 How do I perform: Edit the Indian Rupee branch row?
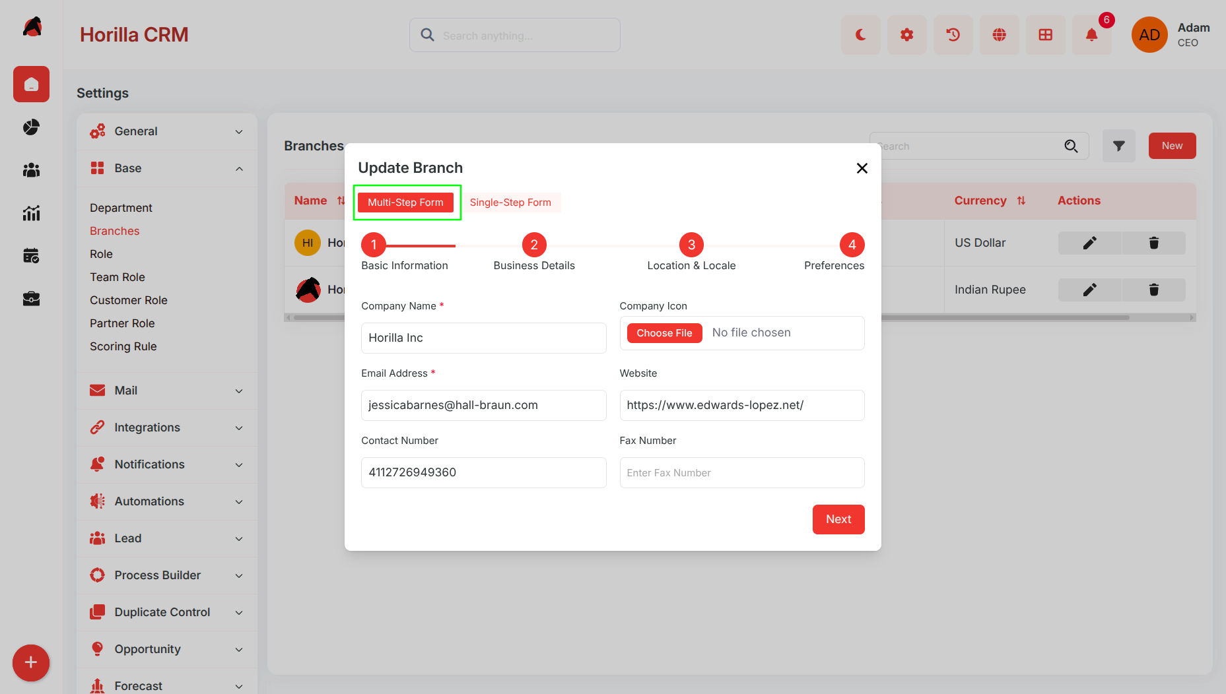point(1089,290)
